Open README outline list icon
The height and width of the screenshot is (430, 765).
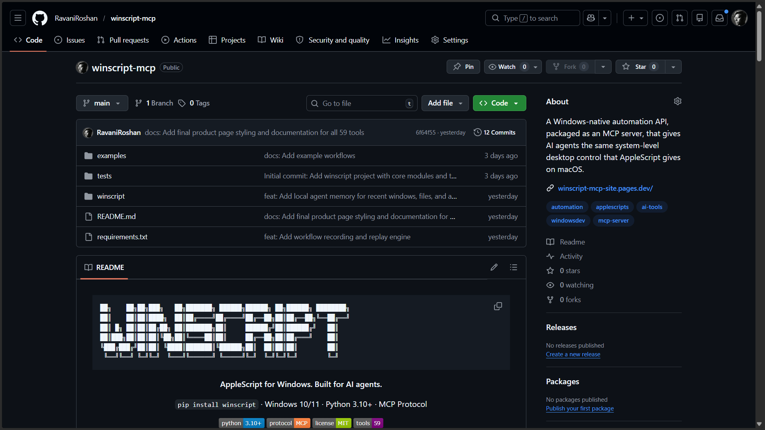tap(514, 267)
